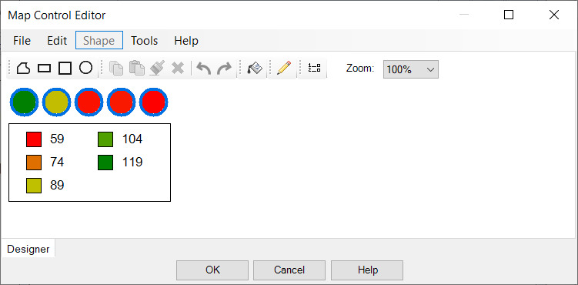This screenshot has width=578, height=285.
Task: Switch to the Designer tab
Action: [28, 249]
